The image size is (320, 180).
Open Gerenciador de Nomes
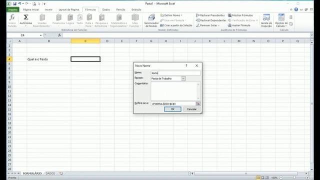click(x=151, y=20)
